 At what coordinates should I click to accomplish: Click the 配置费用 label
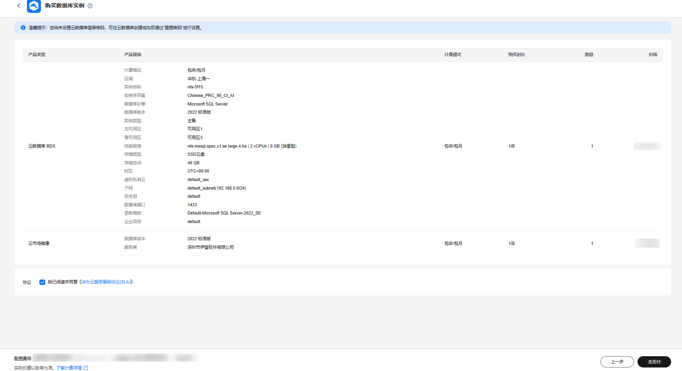(x=23, y=359)
